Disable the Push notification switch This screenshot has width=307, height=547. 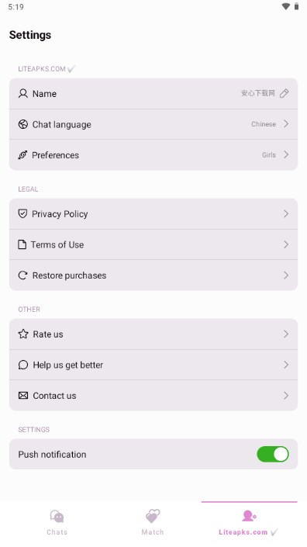click(273, 454)
